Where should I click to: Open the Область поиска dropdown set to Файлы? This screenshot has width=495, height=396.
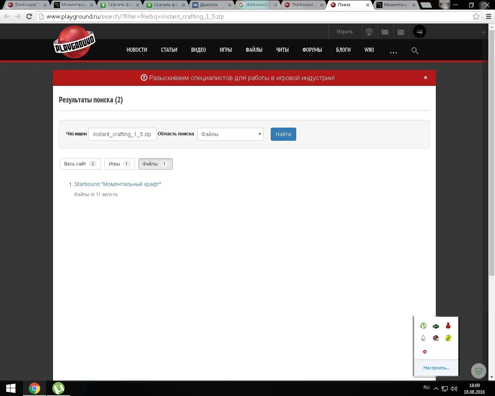[230, 134]
